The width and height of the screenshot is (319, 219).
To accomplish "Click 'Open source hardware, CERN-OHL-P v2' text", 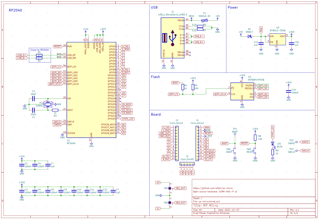I will [x=215, y=192].
